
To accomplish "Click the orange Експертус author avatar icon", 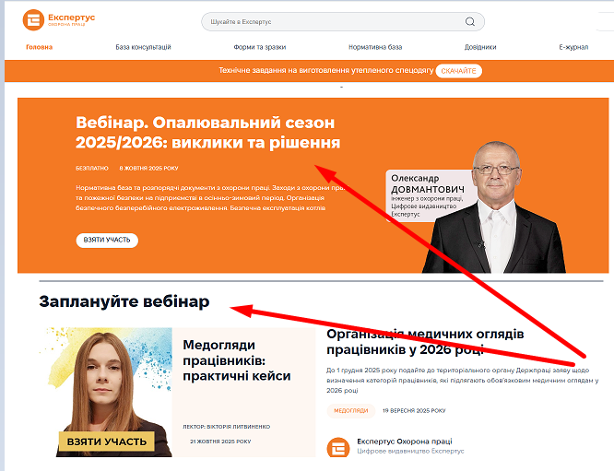I will [338, 447].
